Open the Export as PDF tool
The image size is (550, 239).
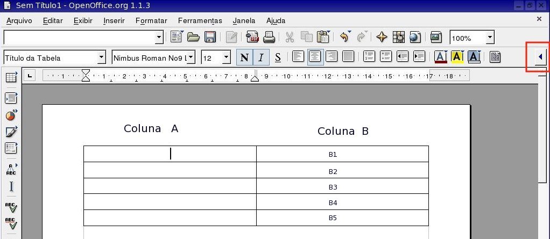(x=252, y=38)
